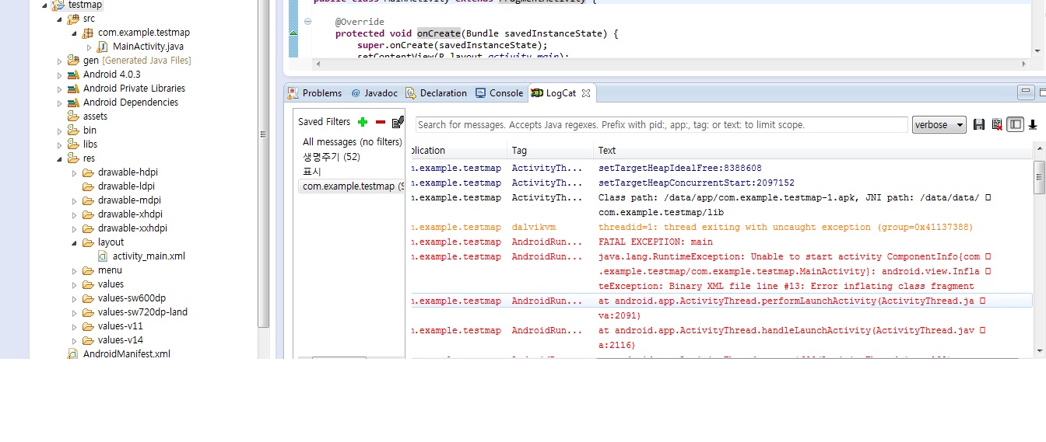Select the MainActivity.java file icon
Viewport: 1046px width, 442px height.
coord(103,47)
